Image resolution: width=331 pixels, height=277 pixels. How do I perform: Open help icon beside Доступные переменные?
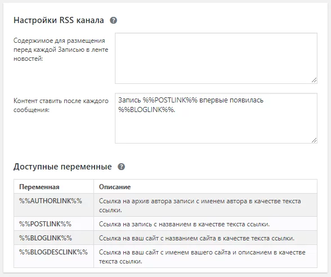coord(122,167)
